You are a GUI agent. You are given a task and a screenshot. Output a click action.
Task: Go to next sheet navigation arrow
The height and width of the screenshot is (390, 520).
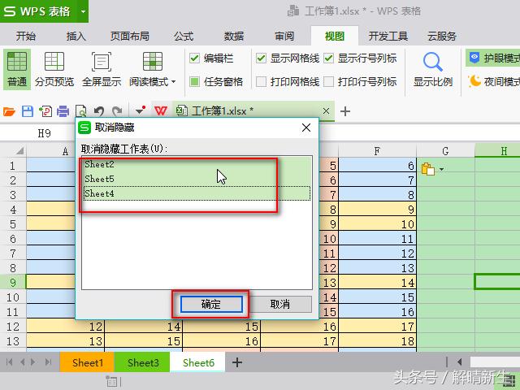click(x=33, y=362)
